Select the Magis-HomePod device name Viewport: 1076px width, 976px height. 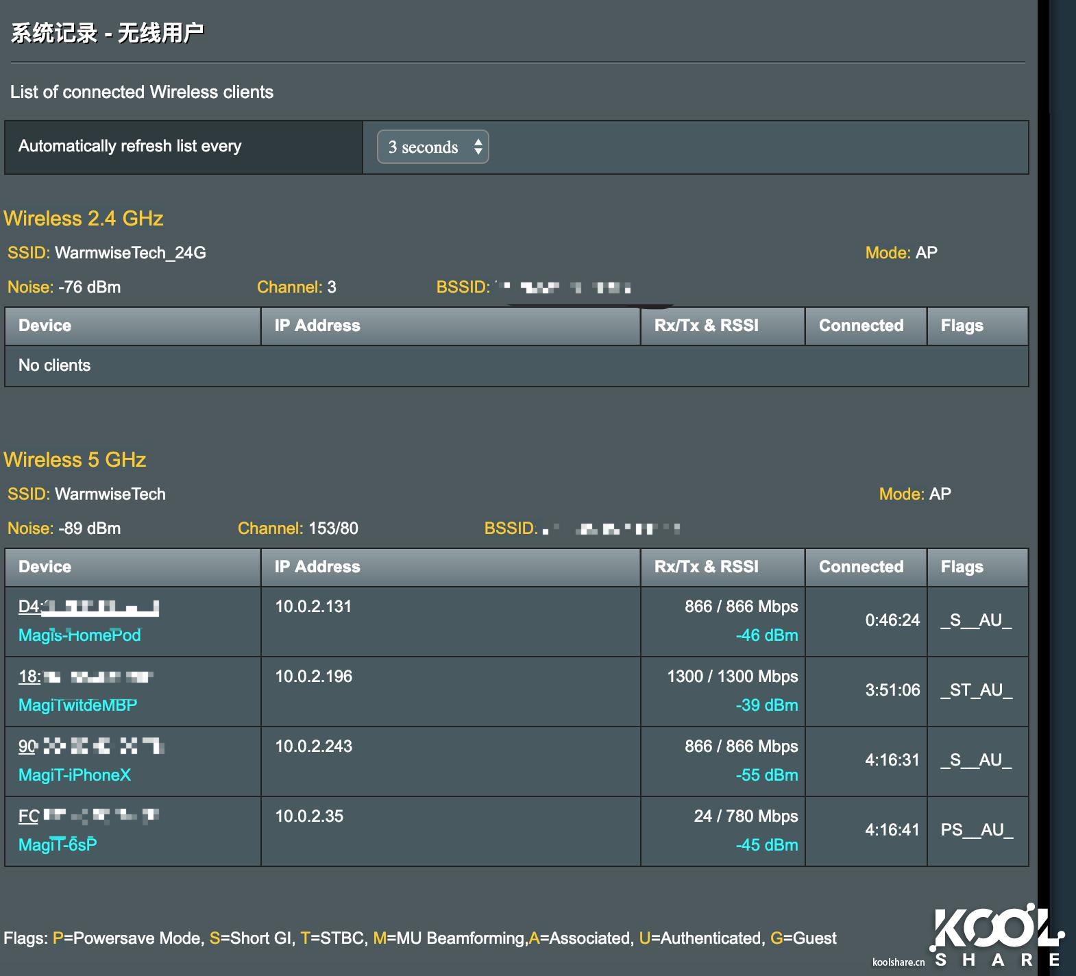point(80,635)
